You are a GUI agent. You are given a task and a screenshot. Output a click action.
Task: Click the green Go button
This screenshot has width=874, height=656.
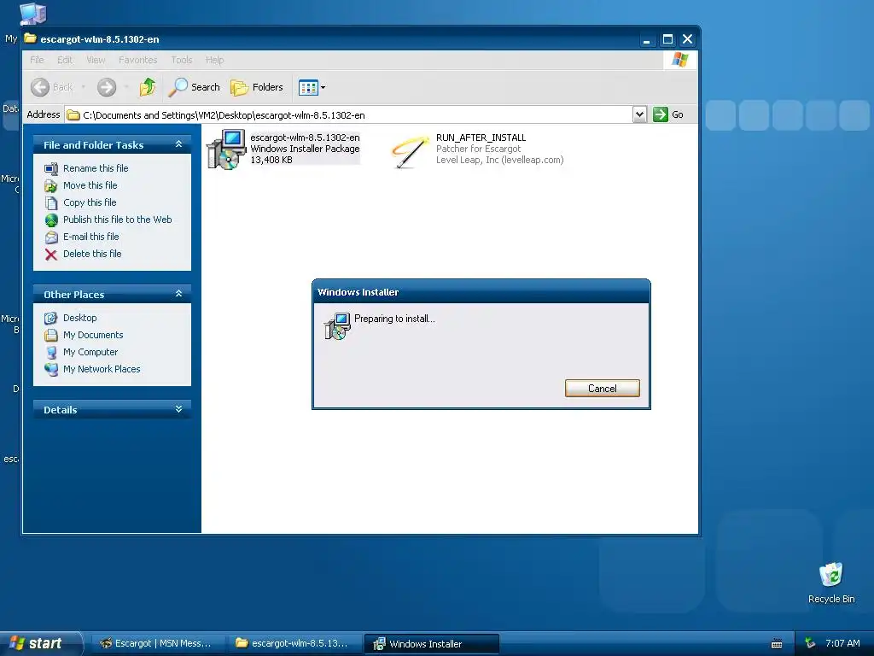(x=668, y=115)
